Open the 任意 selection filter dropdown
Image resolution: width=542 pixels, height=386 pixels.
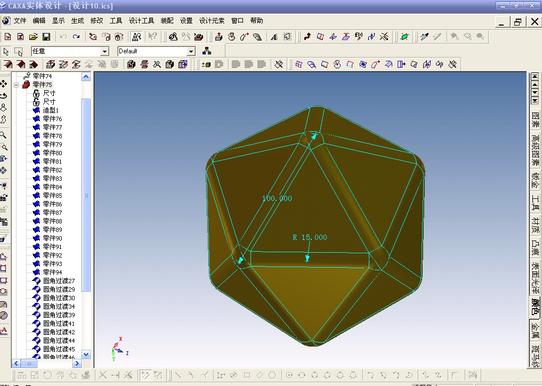click(104, 52)
